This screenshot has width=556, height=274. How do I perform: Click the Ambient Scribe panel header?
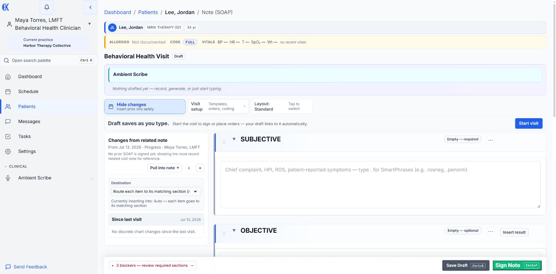325,75
